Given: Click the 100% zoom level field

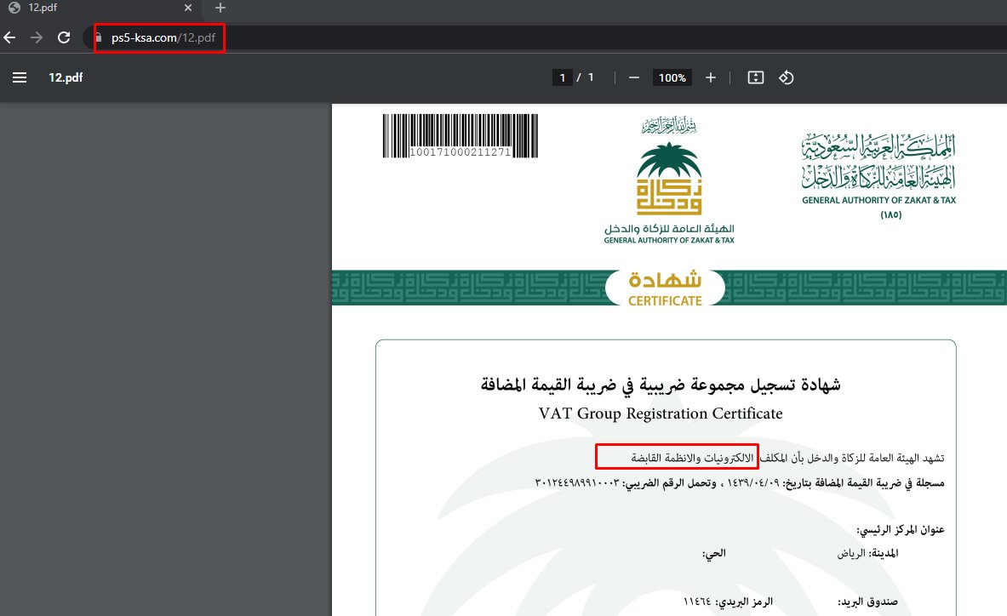Looking at the screenshot, I should tap(672, 77).
